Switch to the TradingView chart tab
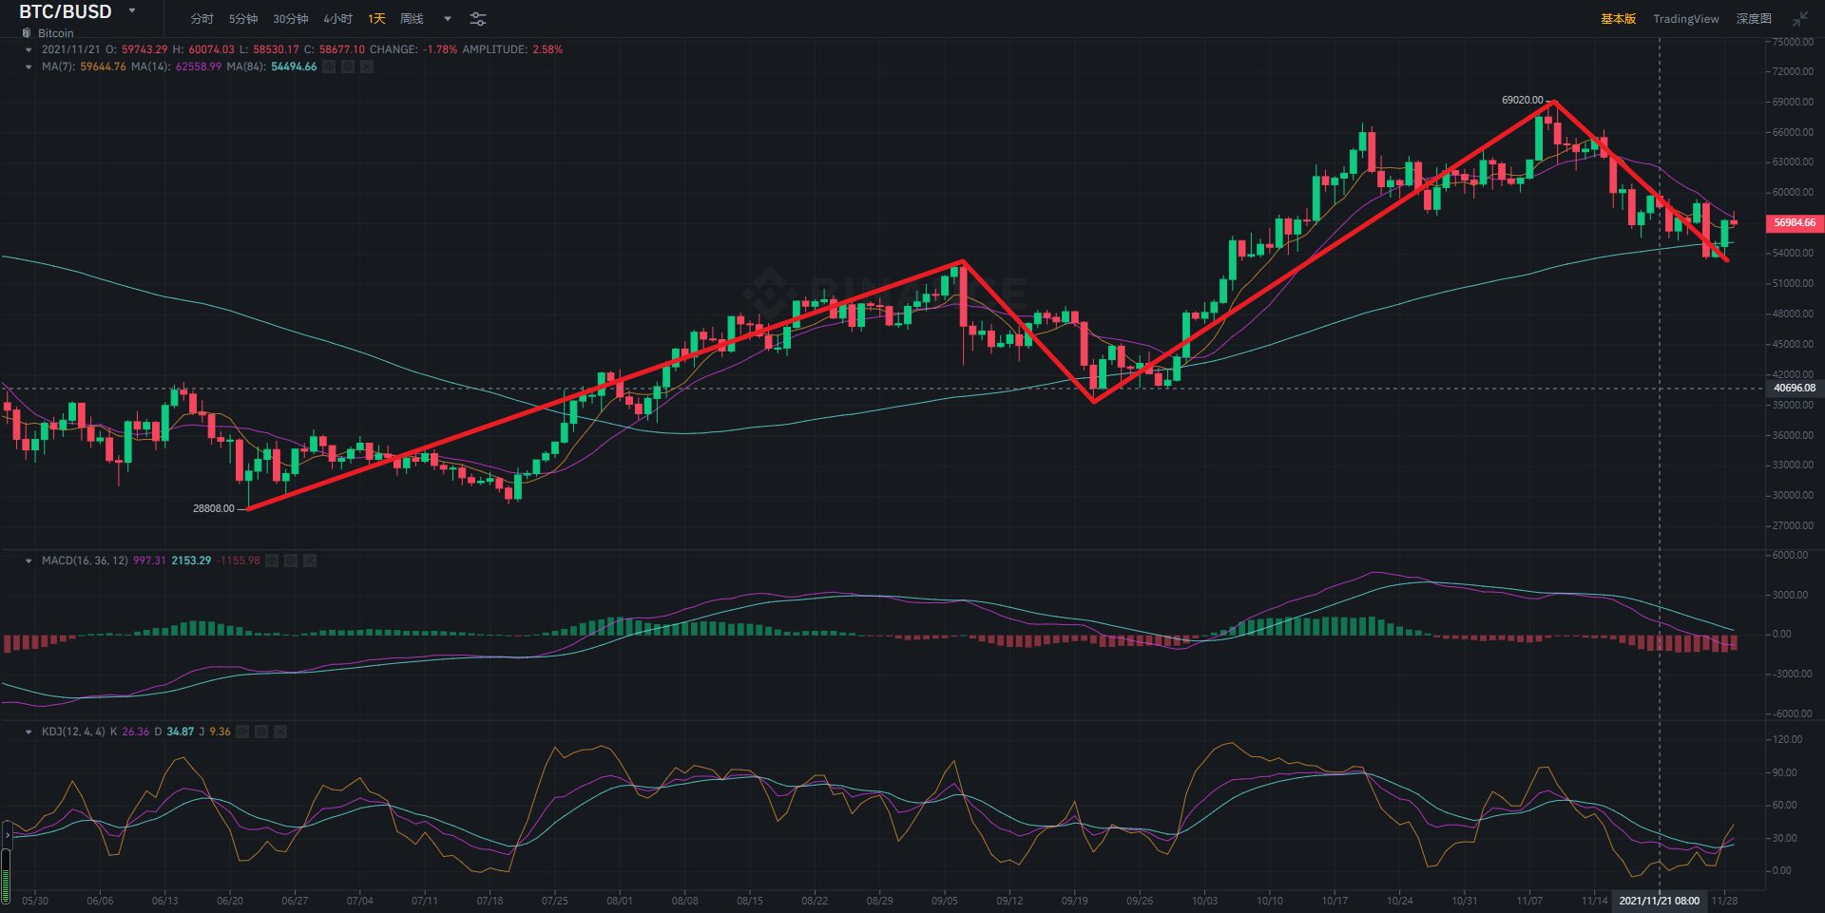The width and height of the screenshot is (1825, 913). (x=1685, y=19)
